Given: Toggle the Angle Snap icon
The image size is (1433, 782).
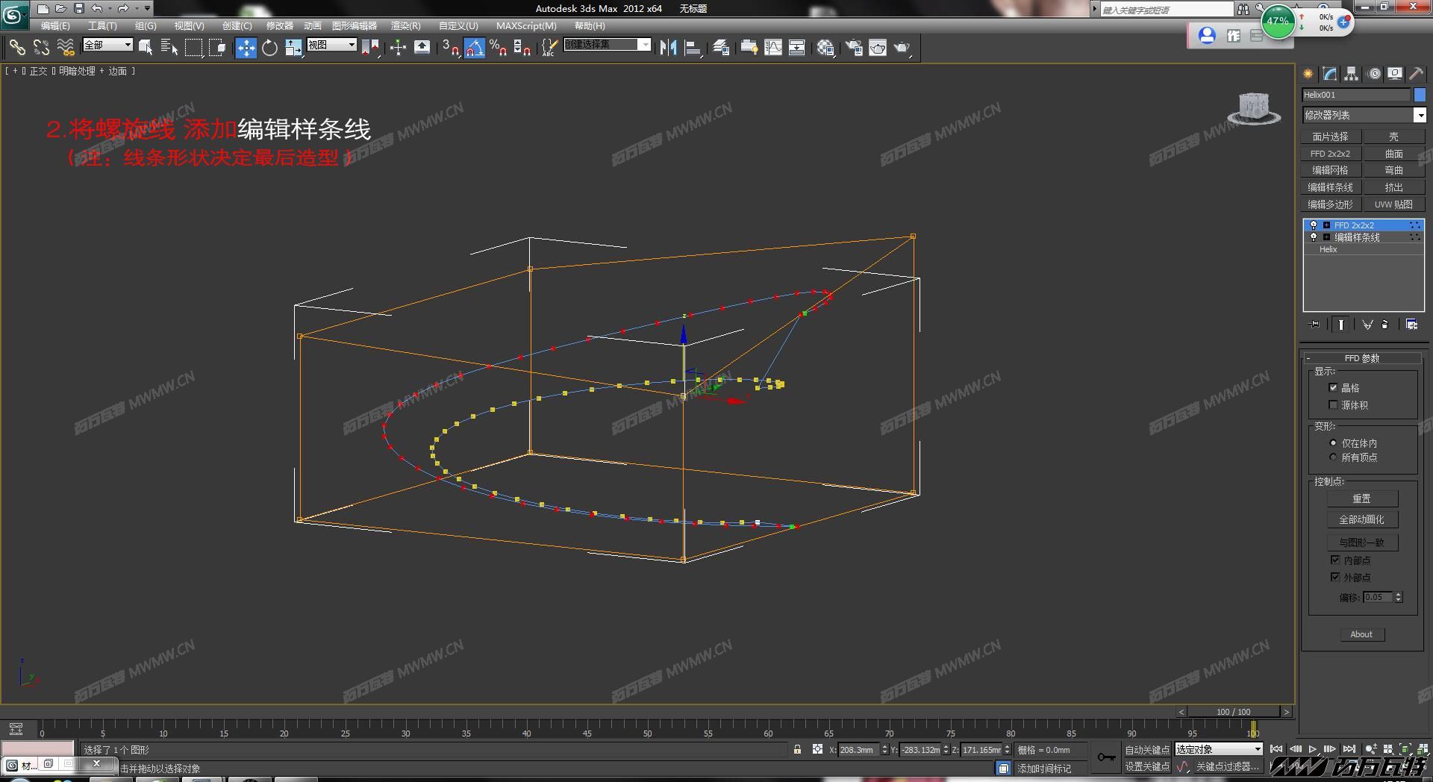Looking at the screenshot, I should click(474, 48).
